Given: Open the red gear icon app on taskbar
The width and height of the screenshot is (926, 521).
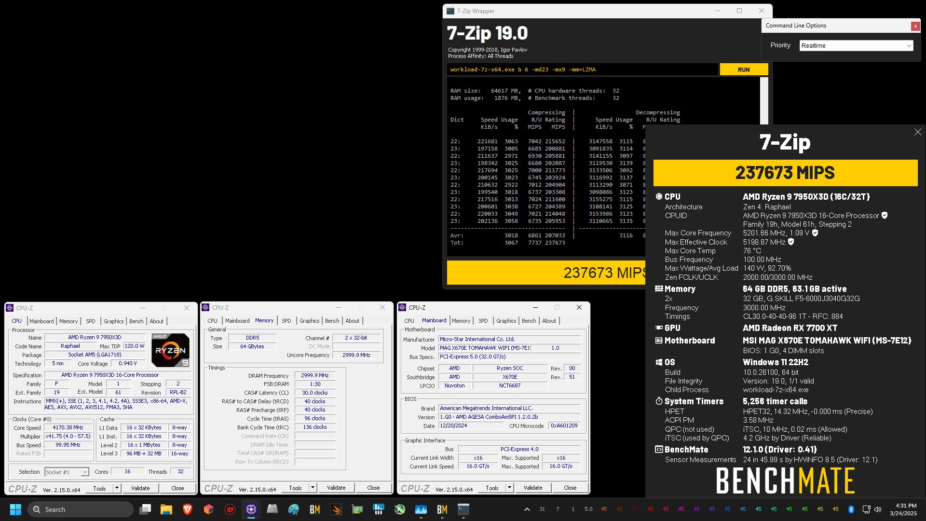Looking at the screenshot, I should (230, 509).
